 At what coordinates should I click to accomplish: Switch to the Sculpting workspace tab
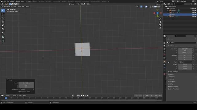pos(42,2)
